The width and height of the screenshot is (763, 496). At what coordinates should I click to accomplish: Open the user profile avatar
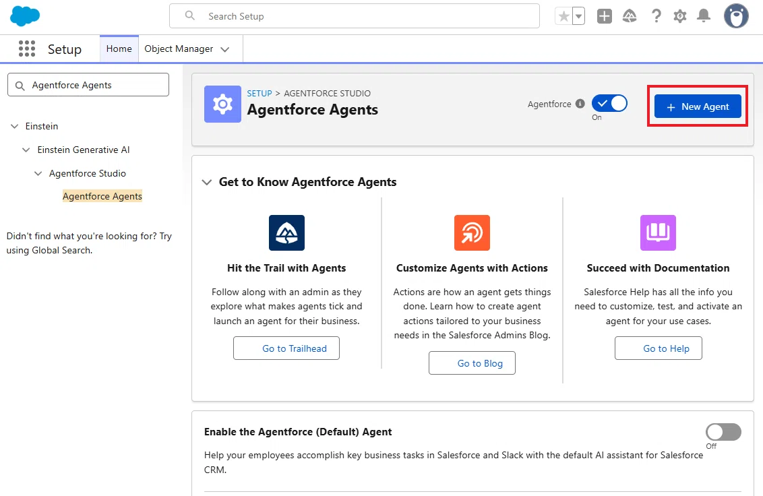pyautogui.click(x=736, y=16)
